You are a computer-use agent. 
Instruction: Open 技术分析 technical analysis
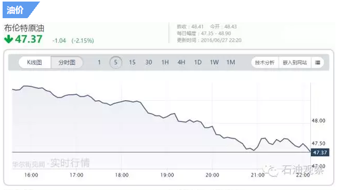[x=265, y=62]
